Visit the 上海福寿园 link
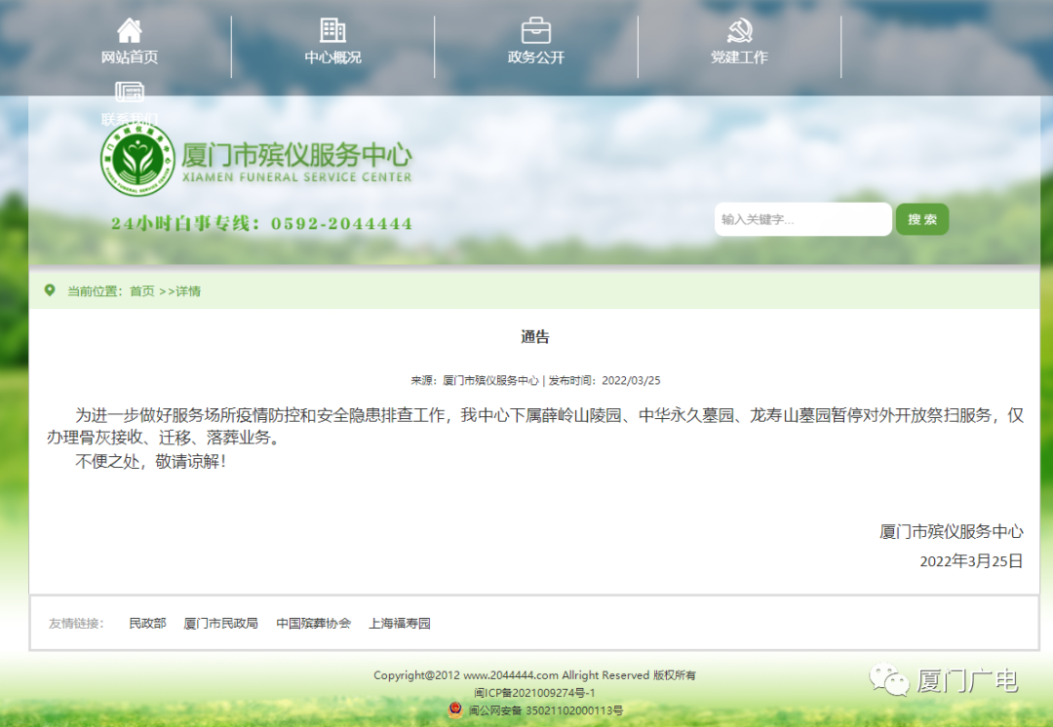 pos(399,623)
